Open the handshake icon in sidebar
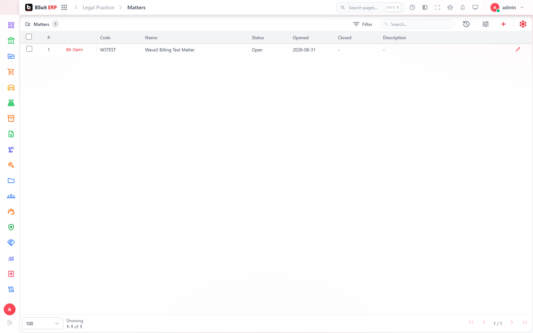 (x=11, y=243)
